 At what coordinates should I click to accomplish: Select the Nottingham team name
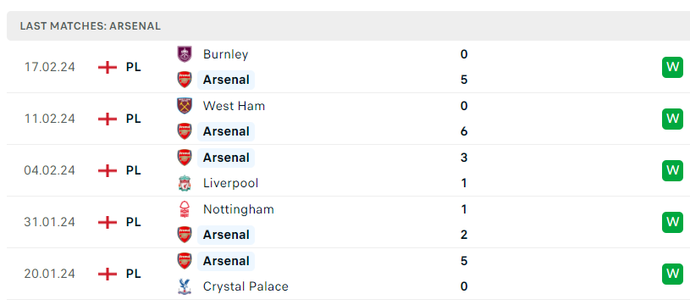point(239,209)
